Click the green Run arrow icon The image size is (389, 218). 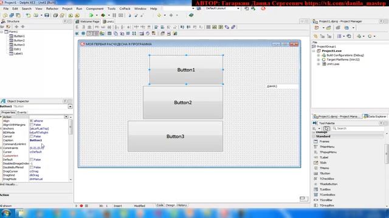pos(91,15)
